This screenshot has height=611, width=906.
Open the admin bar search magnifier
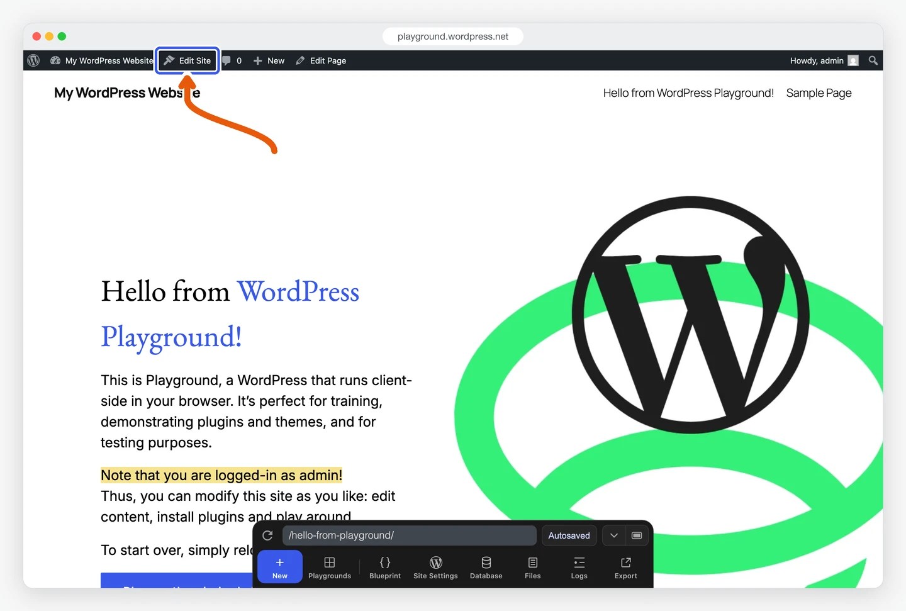(x=873, y=60)
